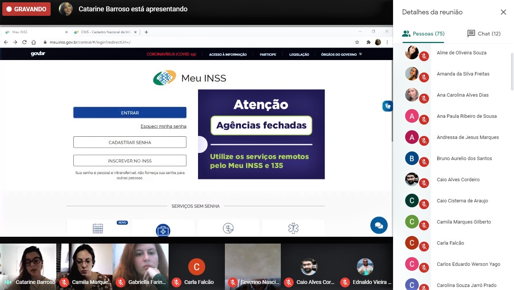514x290 pixels.
Task: Click the muted mic icon on Gabriella Farin tile
Action: click(x=121, y=282)
